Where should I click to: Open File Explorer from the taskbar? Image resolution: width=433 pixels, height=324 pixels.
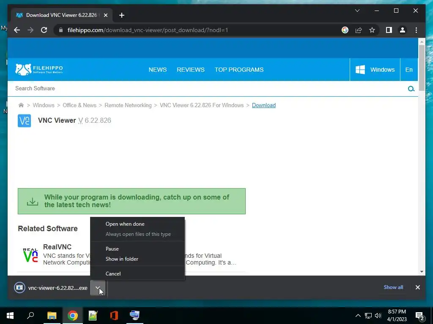click(x=52, y=316)
